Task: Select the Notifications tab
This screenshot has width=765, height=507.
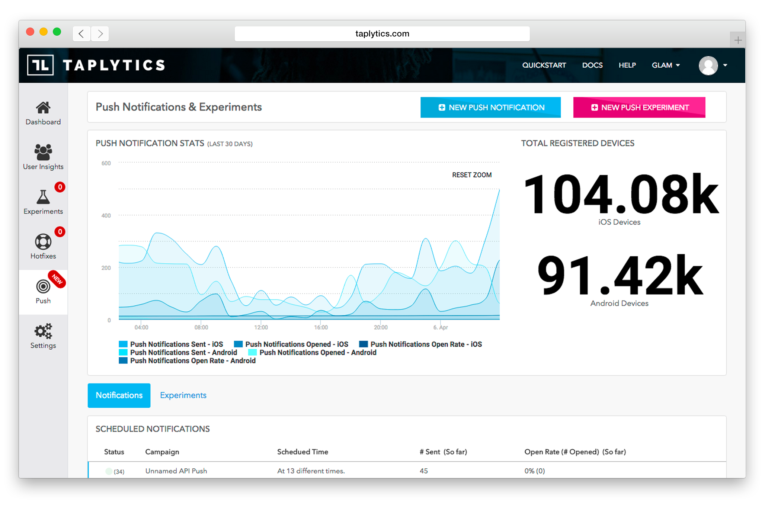Action: tap(119, 395)
